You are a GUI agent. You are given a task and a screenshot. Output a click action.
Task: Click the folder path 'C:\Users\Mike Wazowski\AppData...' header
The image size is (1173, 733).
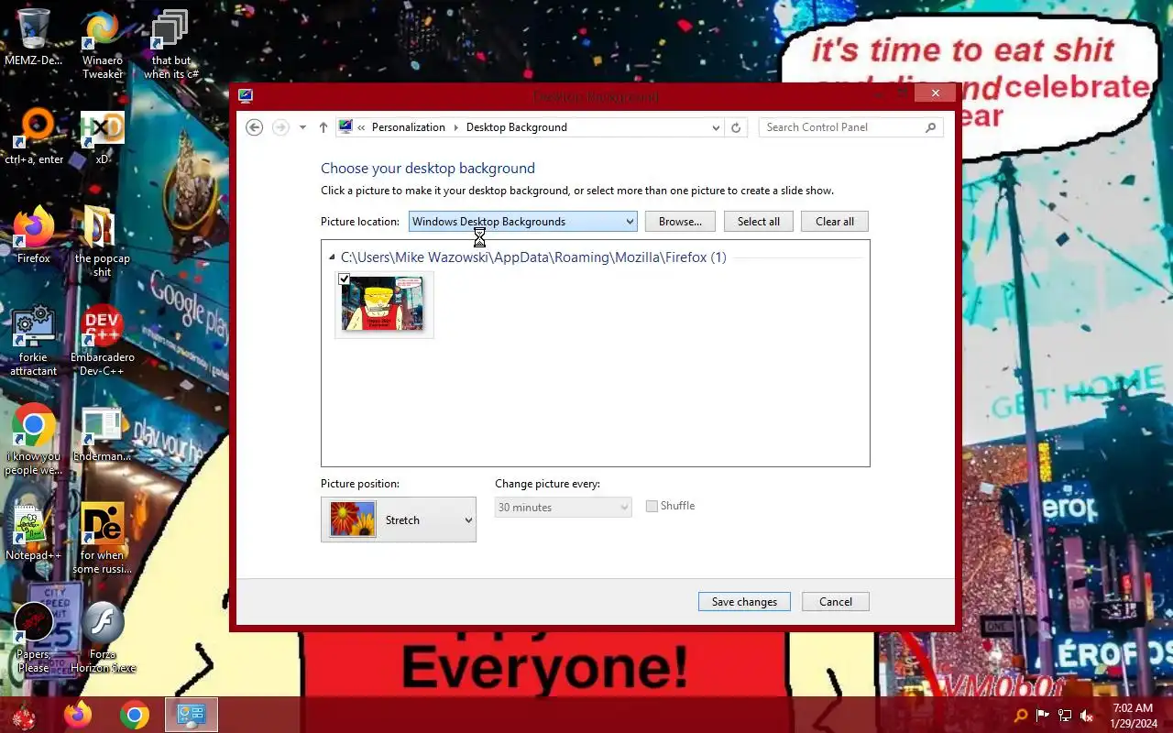click(x=533, y=257)
